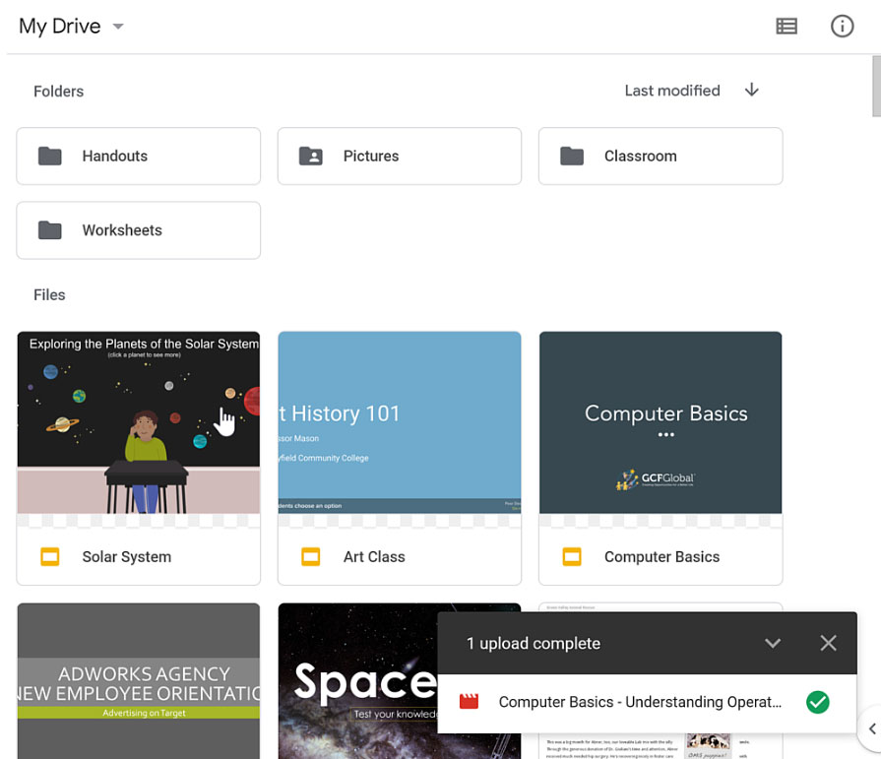Image resolution: width=881 pixels, height=759 pixels.
Task: Select the Solar System presentation thumbnail
Action: (x=138, y=423)
